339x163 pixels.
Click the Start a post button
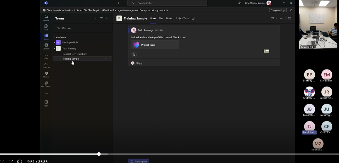point(138,161)
